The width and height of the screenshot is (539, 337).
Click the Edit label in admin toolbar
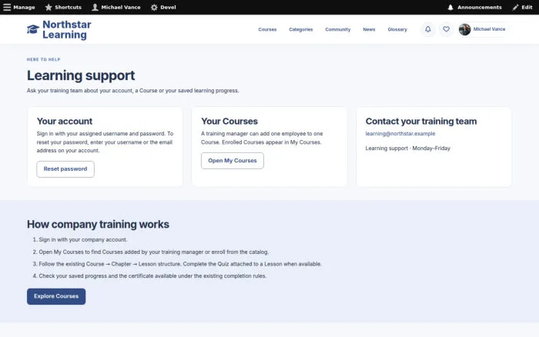point(527,7)
